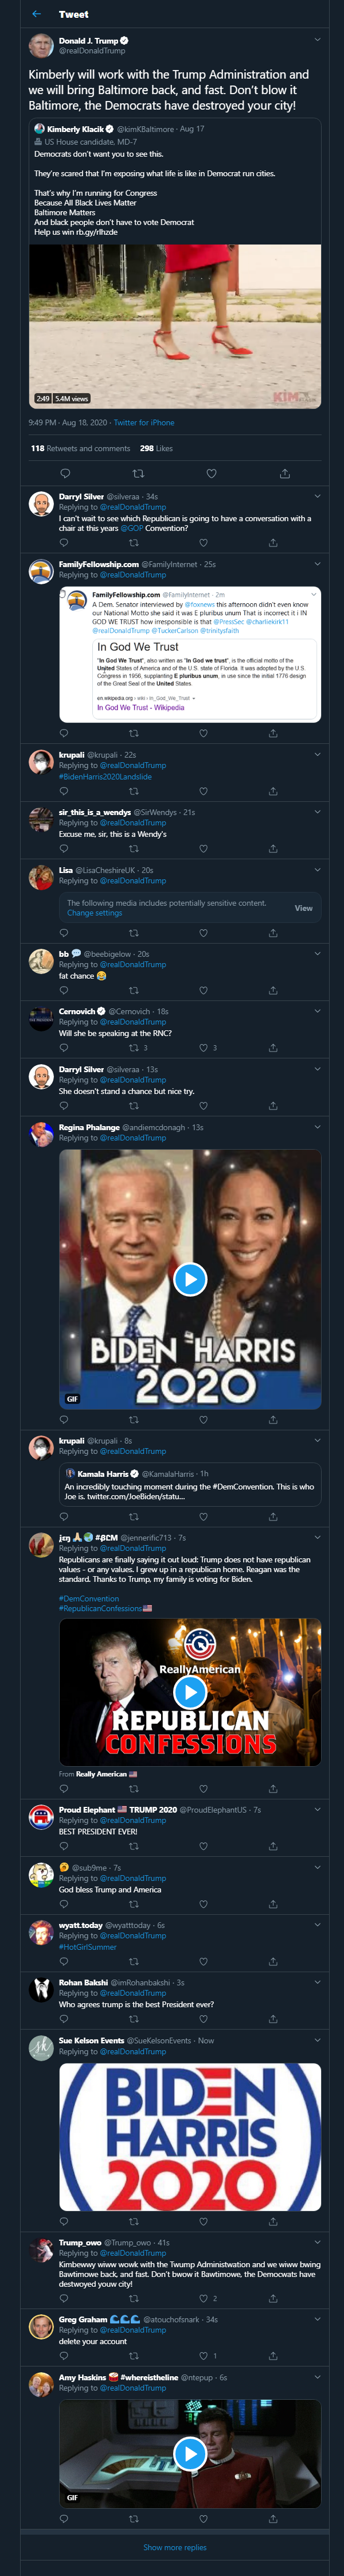
Task: Click Show more replies
Action: (x=175, y=2547)
